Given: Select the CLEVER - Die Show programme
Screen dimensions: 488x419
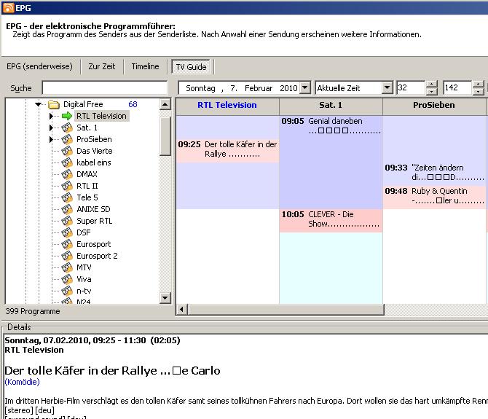Looking at the screenshot, I should 331,221.
